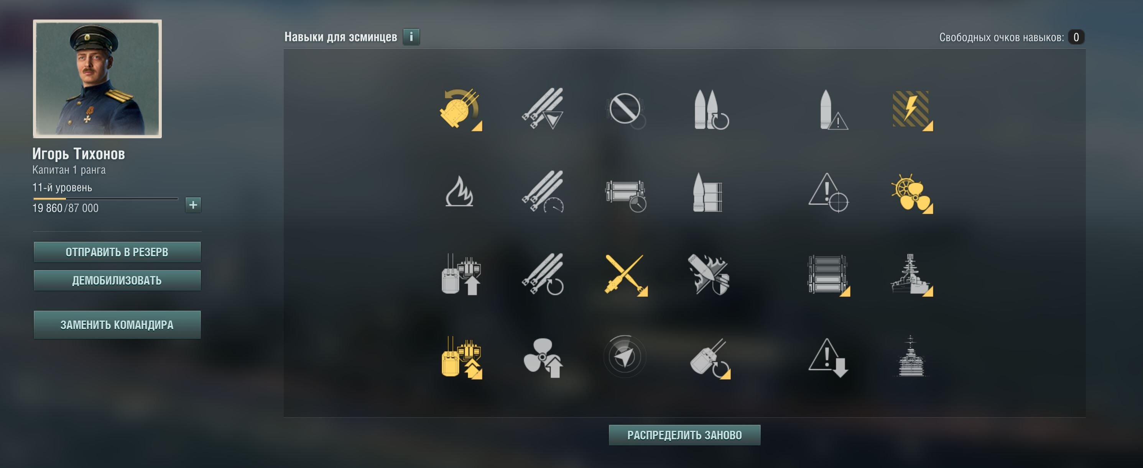Click the warning triangle down-arrow skill
Image resolution: width=1143 pixels, height=468 pixels.
tap(828, 357)
